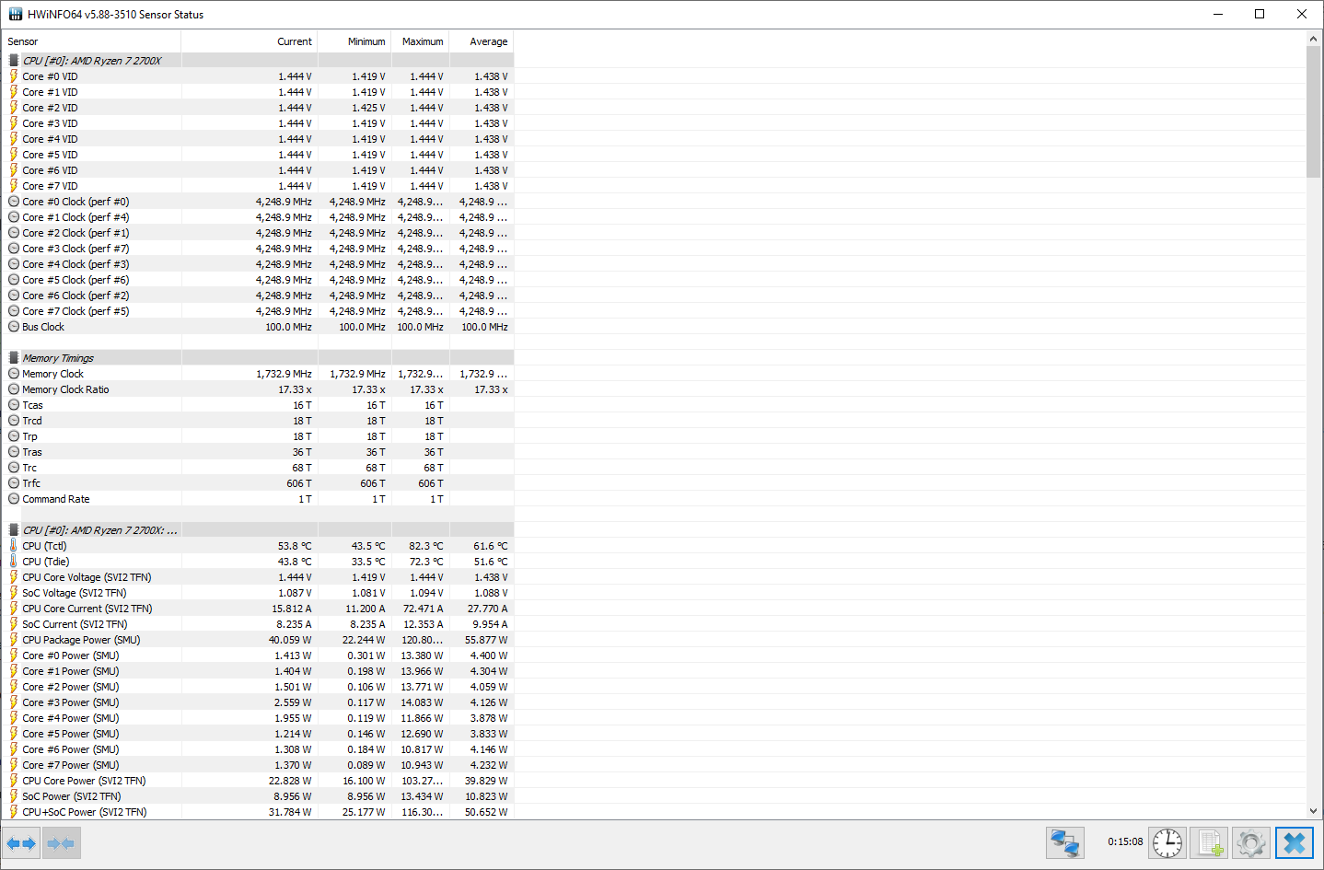Click the Maximum column header

[421, 41]
